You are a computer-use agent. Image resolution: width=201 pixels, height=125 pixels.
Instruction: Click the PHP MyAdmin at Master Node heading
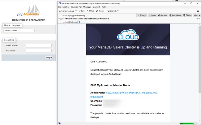(x=110, y=85)
